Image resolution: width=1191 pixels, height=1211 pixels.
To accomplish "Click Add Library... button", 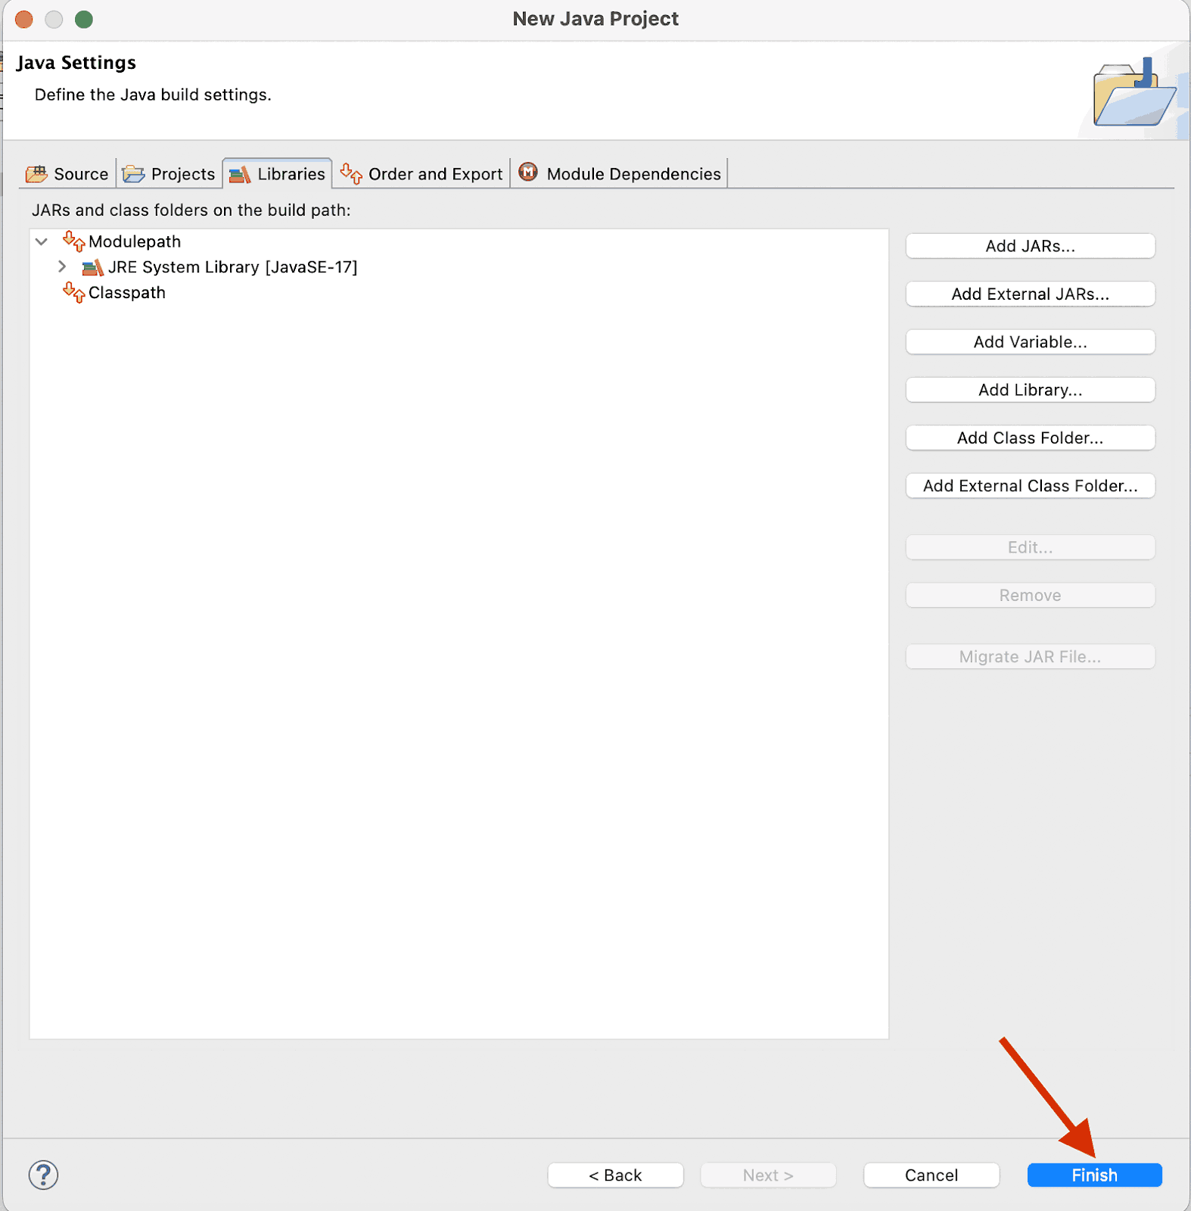I will pyautogui.click(x=1030, y=390).
